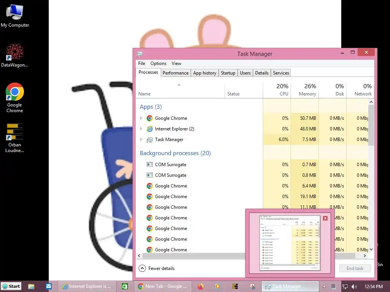The width and height of the screenshot is (390, 292).
Task: Open File Explorer from the taskbar
Action: pyautogui.click(x=31, y=286)
